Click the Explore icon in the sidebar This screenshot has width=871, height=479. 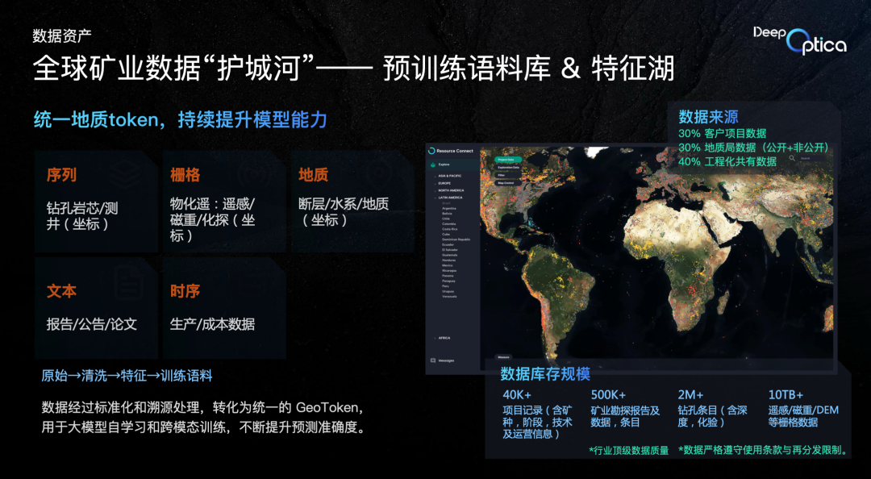point(431,165)
